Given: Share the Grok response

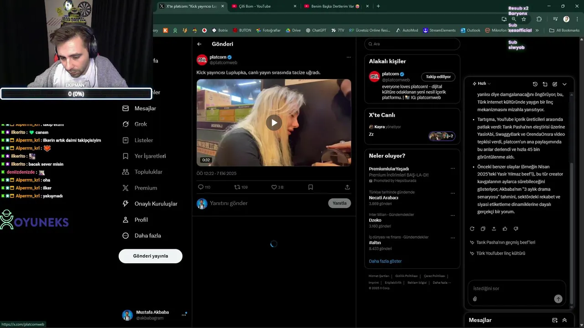Looking at the screenshot, I should (494, 229).
